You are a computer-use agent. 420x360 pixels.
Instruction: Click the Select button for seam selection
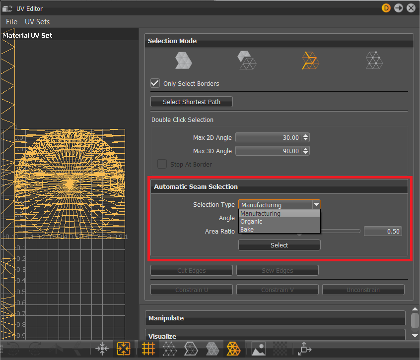tap(280, 245)
